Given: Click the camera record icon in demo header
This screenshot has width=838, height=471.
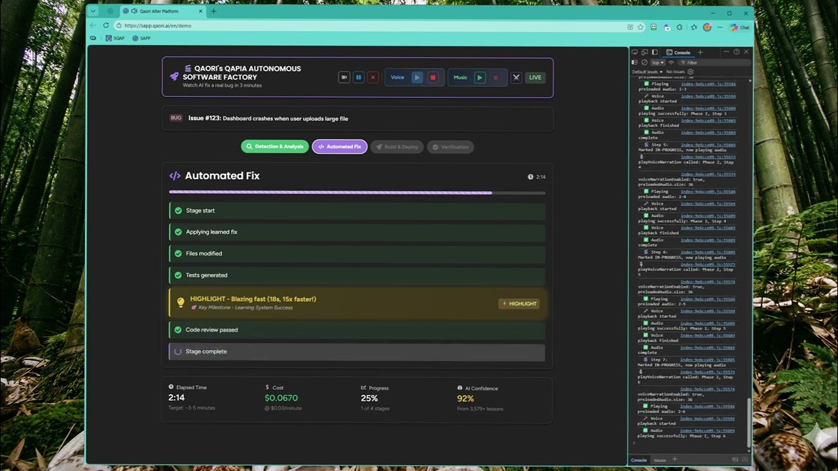Looking at the screenshot, I should tap(344, 77).
